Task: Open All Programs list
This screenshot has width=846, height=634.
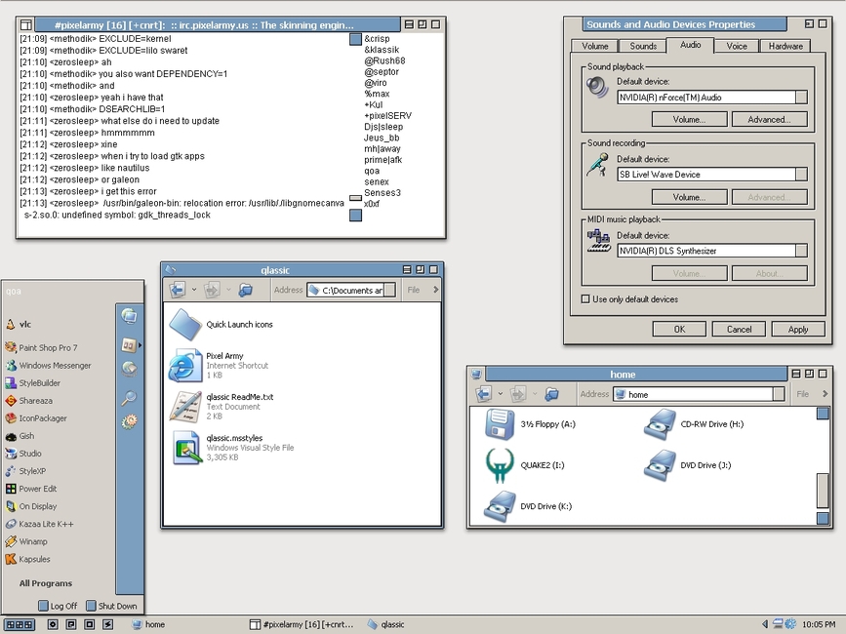Action: [45, 583]
